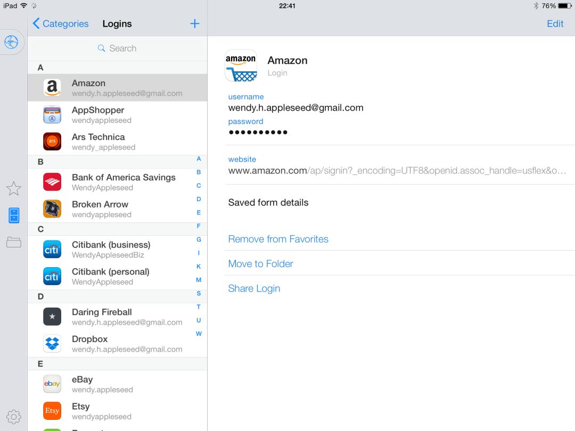Click the Amazon app icon in list
Image resolution: width=575 pixels, height=431 pixels.
tap(52, 88)
